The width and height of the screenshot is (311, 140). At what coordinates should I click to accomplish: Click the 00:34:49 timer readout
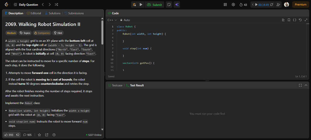(x=264, y=5)
